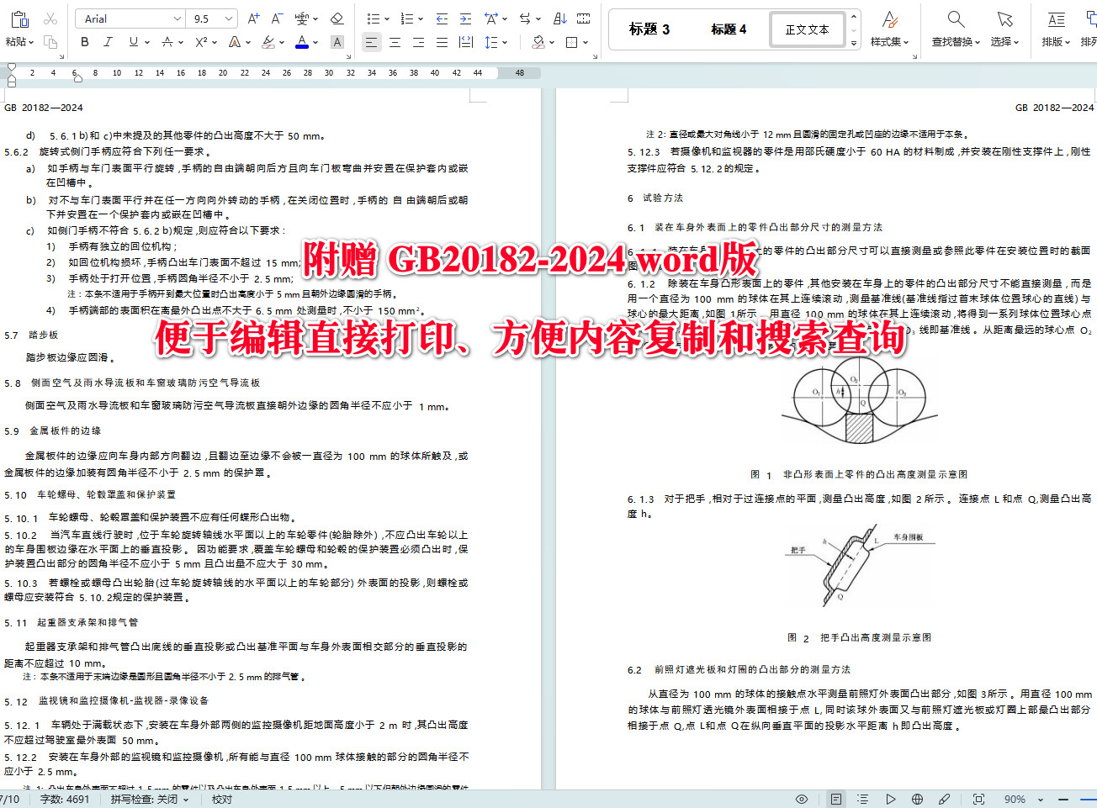Click the 校对 button in status bar
This screenshot has width=1097, height=808.
[222, 799]
